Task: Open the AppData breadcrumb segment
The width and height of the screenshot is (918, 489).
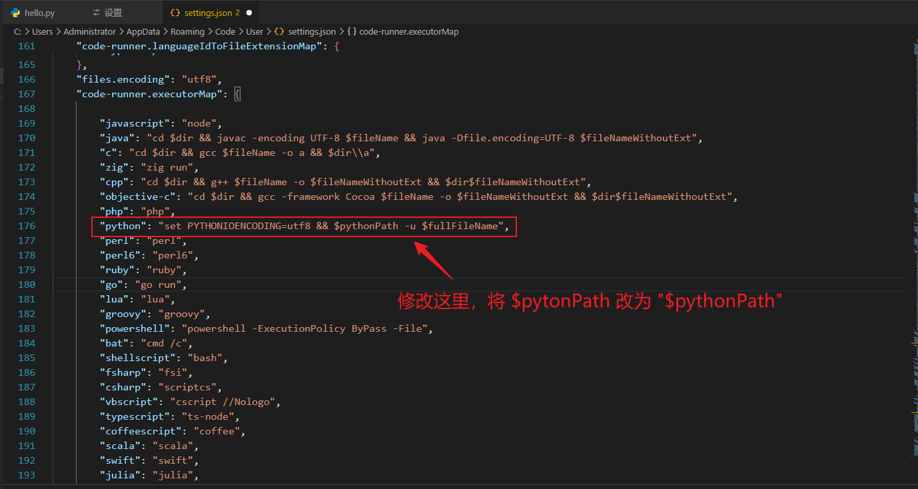Action: [x=143, y=31]
